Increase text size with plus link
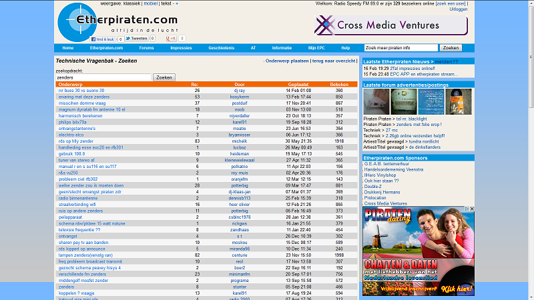The width and height of the screenshot is (534, 300). pyautogui.click(x=177, y=3)
